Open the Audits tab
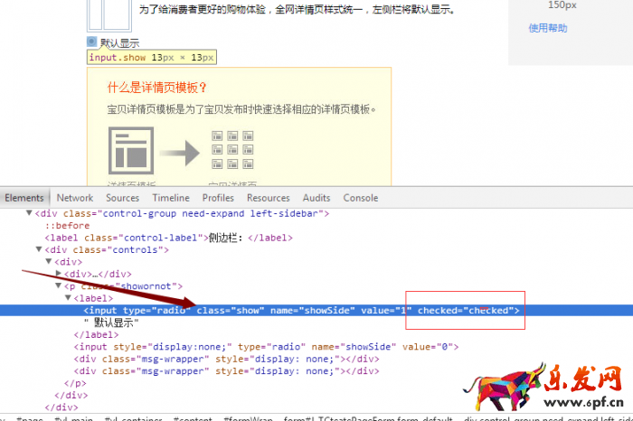This screenshot has height=421, width=633. pyautogui.click(x=316, y=198)
